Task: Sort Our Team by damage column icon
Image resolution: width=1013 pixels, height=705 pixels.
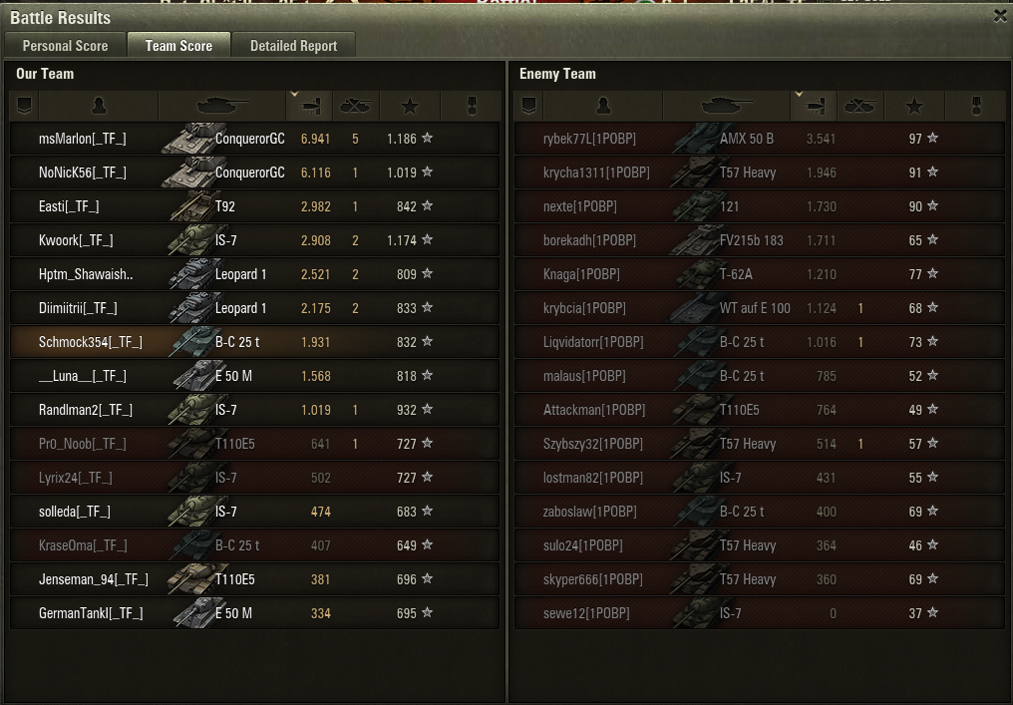Action: click(x=309, y=106)
